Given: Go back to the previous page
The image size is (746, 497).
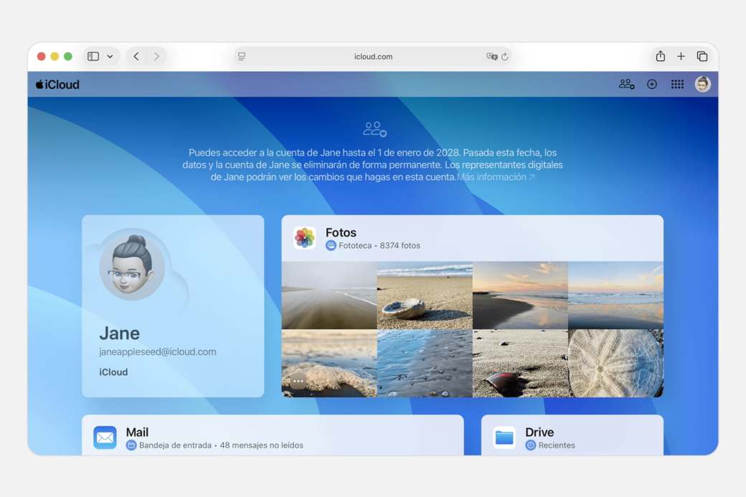Looking at the screenshot, I should pyautogui.click(x=136, y=57).
